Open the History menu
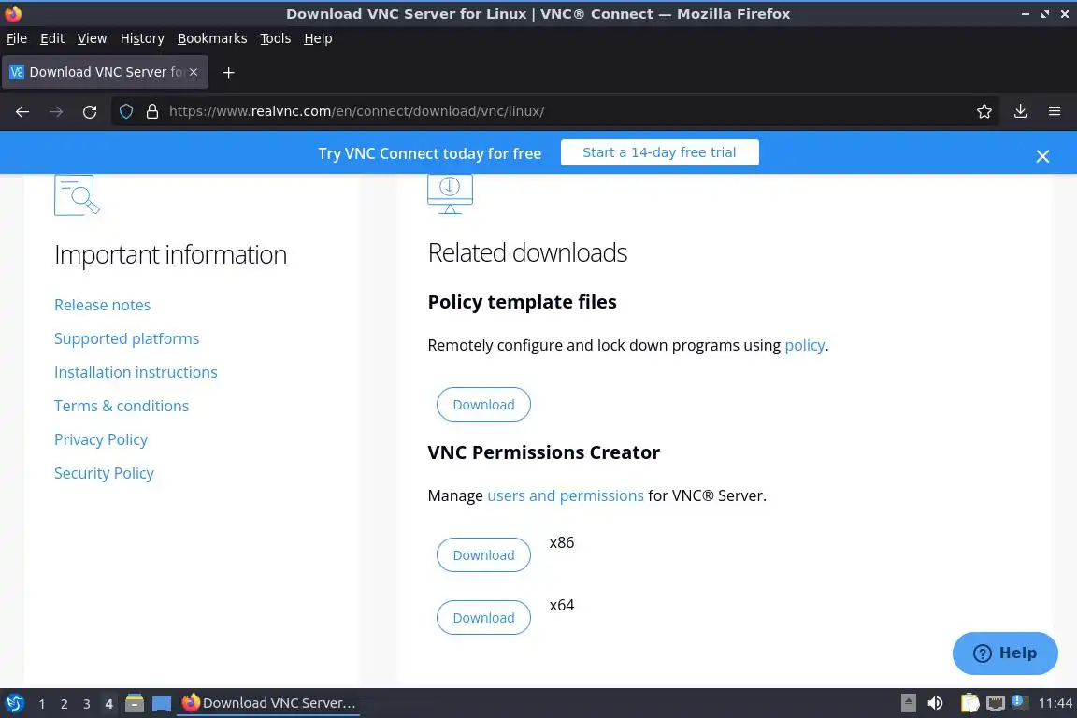This screenshot has height=718, width=1077. tap(142, 38)
